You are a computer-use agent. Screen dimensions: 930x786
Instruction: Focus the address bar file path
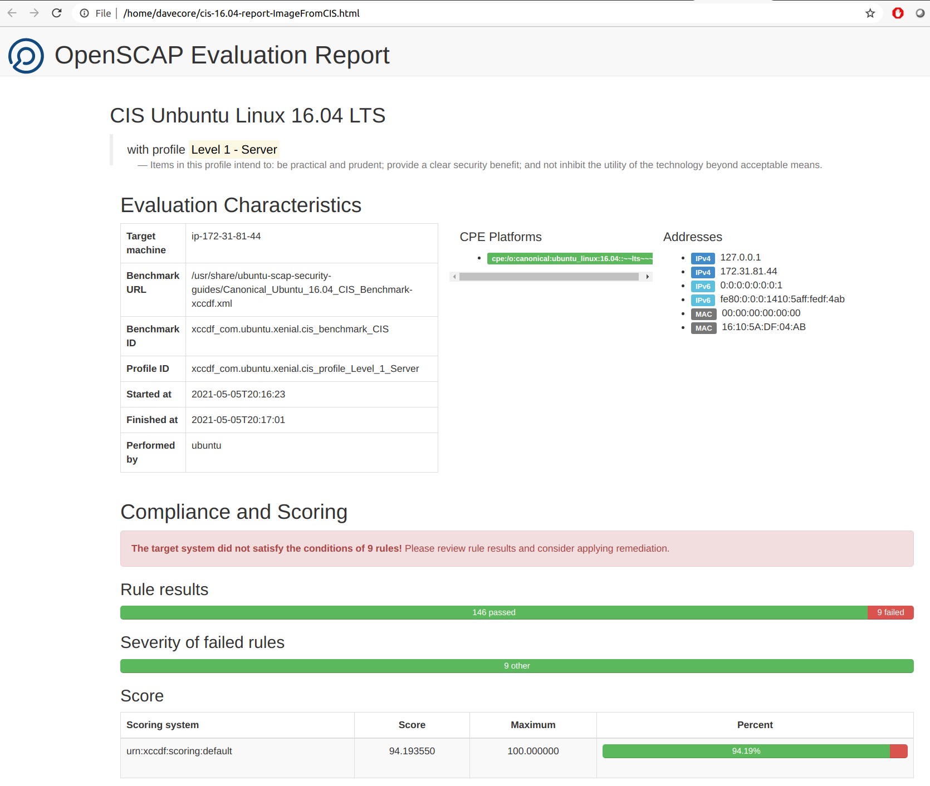[x=241, y=13]
